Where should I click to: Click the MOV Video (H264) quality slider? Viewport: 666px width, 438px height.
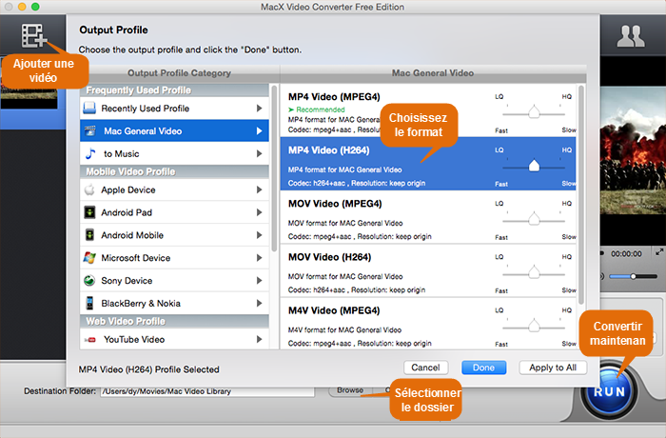point(534,273)
